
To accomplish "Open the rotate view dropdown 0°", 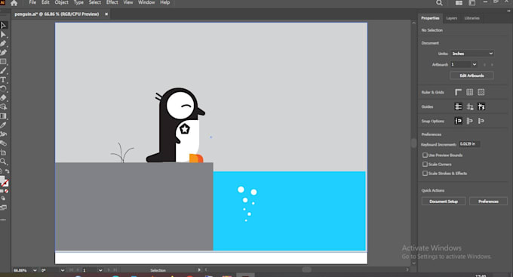I will click(62, 270).
